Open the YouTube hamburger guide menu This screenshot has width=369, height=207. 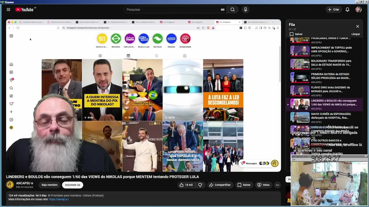(x=8, y=9)
